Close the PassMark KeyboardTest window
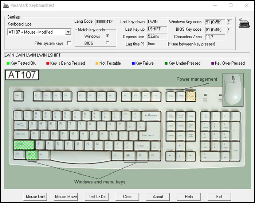This screenshot has width=255, height=203. pos(247,5)
